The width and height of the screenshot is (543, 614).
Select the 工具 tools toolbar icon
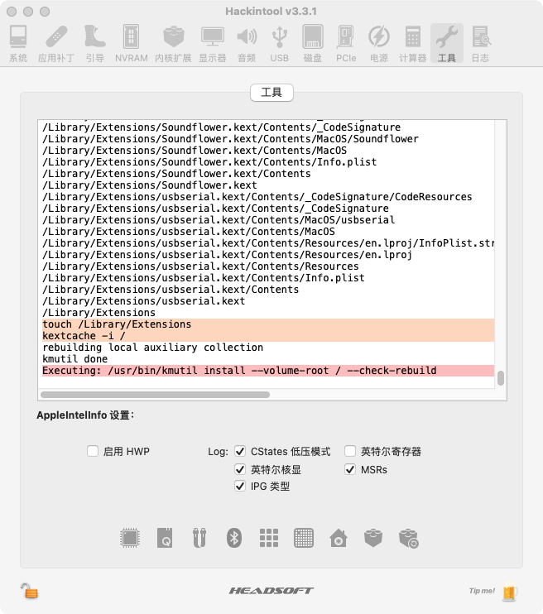(x=447, y=43)
